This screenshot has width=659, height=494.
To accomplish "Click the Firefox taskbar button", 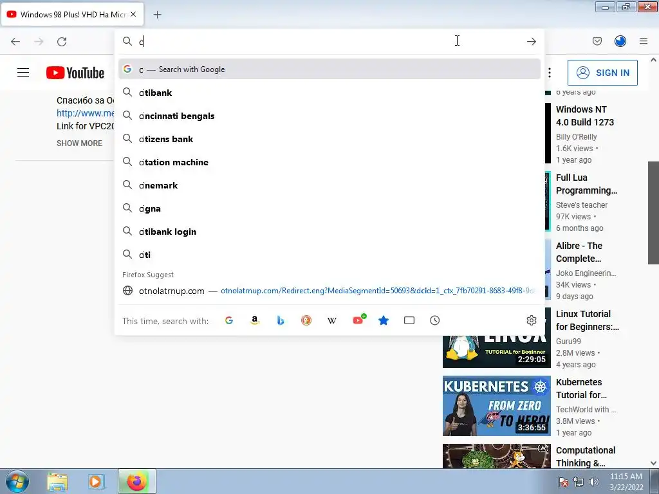I will tap(136, 481).
